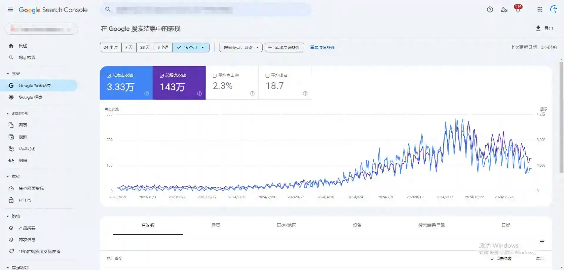Open the 视频 indexing report

pos(23,137)
